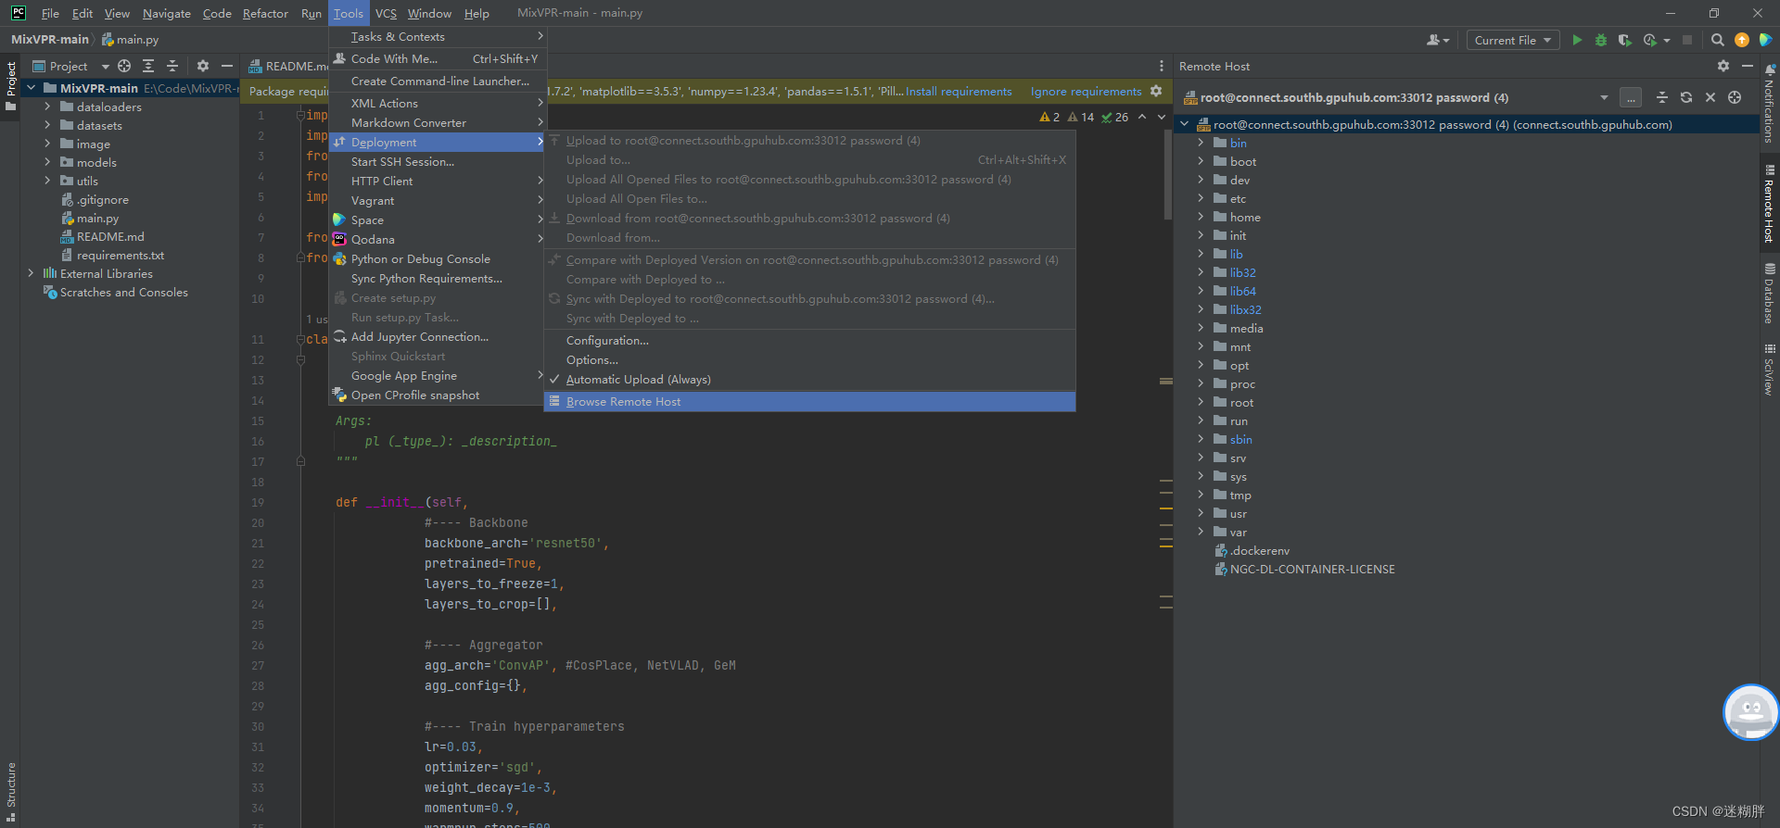Go to next highlighted error arrow
The image size is (1780, 828).
(1162, 118)
